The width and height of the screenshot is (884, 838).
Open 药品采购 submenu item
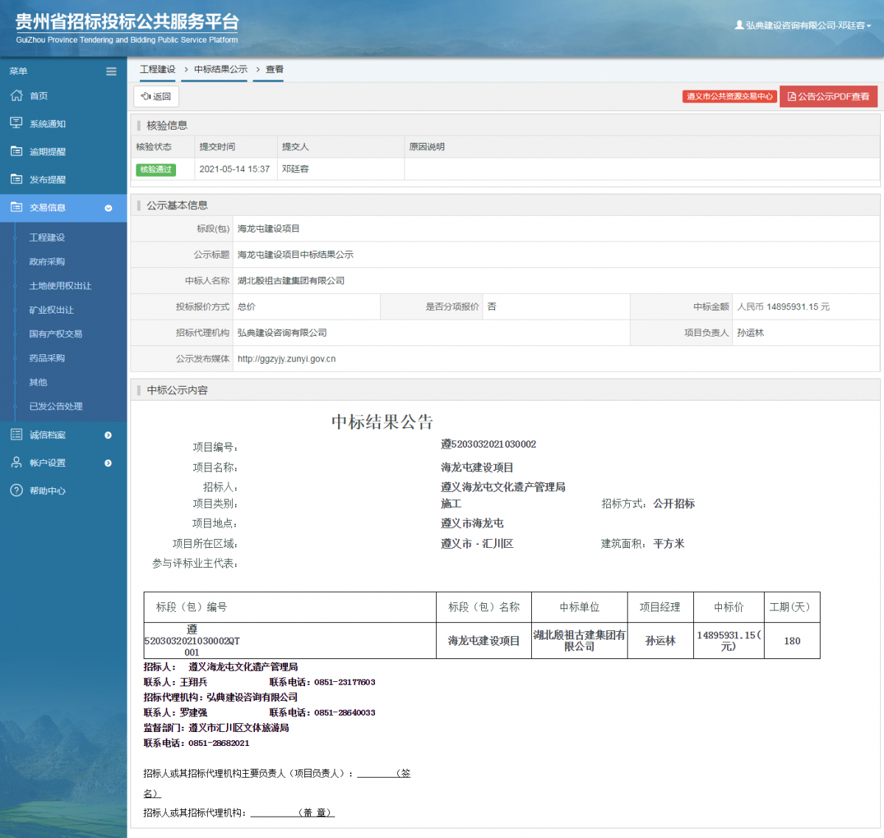[x=47, y=358]
